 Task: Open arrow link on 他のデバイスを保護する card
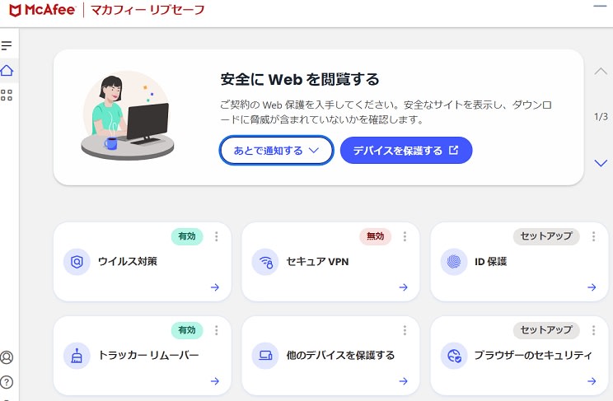point(404,381)
